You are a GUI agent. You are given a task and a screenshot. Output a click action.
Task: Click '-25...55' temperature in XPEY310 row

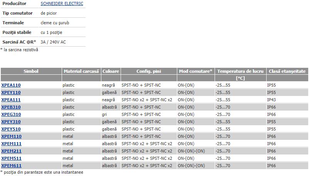[x=223, y=122]
